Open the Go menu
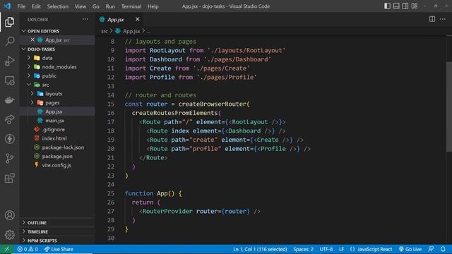This screenshot has width=452, height=254. [96, 6]
